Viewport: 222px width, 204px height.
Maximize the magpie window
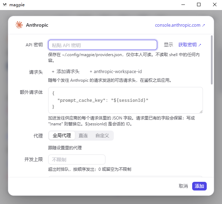click(x=199, y=5)
